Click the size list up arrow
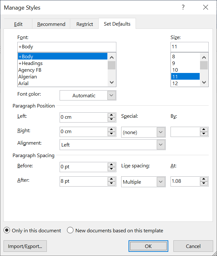The width and height of the screenshot is (217, 256). coord(204,58)
